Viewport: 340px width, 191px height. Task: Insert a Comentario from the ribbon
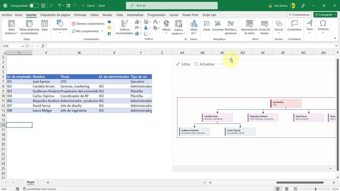pyautogui.click(x=294, y=25)
